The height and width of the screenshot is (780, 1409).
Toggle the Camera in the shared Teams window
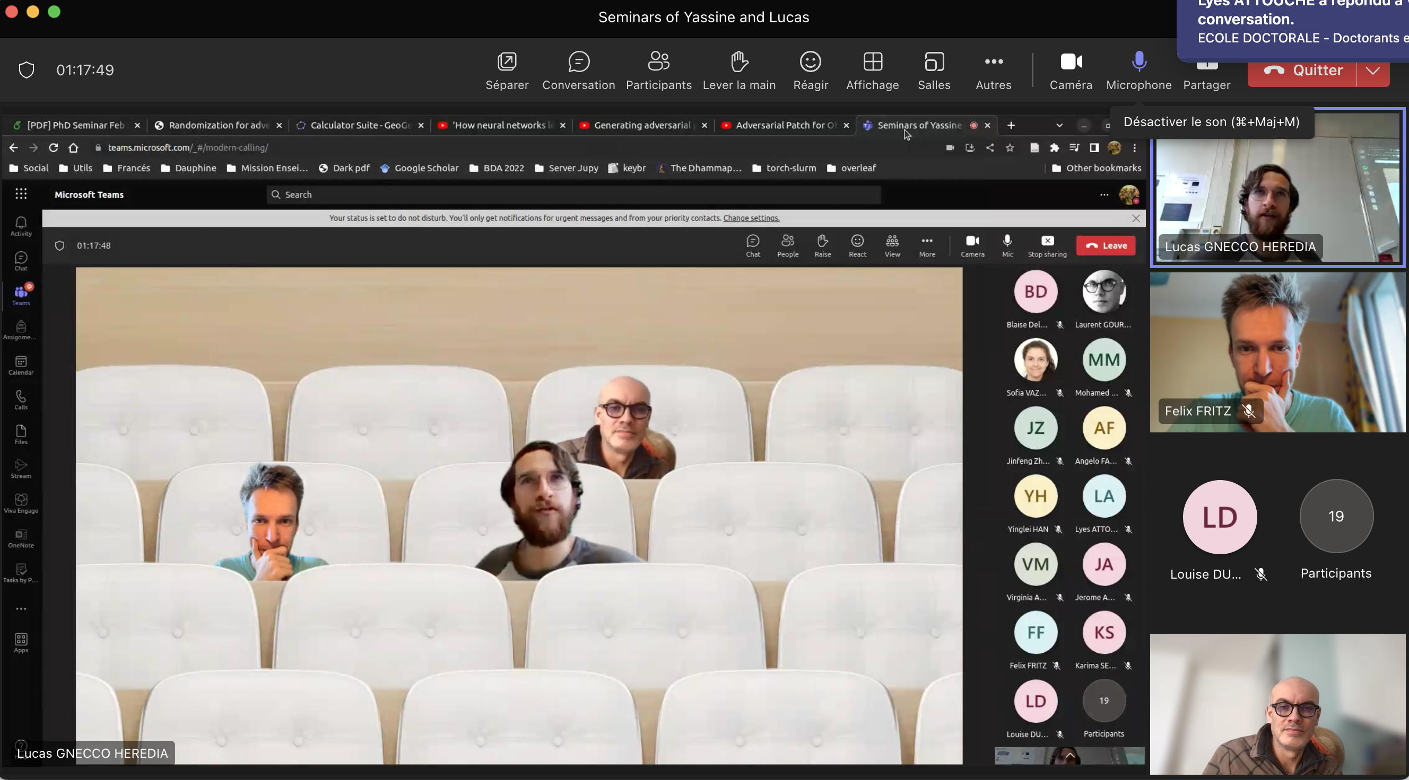click(x=972, y=246)
